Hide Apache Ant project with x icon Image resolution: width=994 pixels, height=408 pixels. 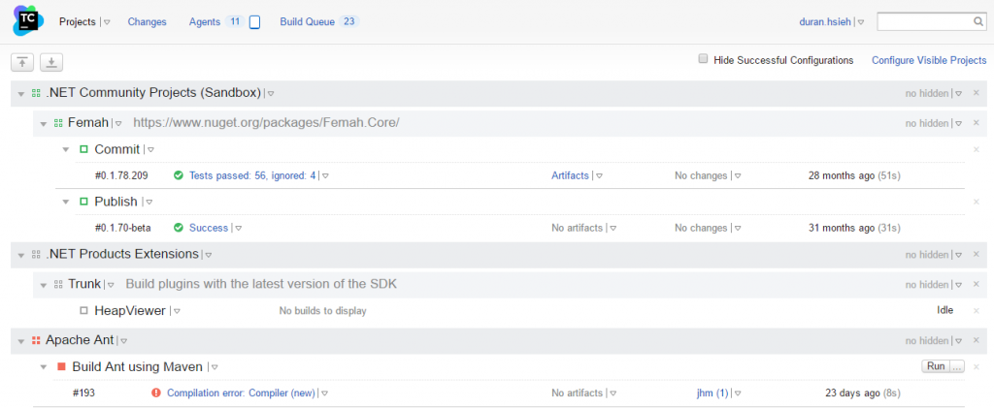pyautogui.click(x=977, y=340)
